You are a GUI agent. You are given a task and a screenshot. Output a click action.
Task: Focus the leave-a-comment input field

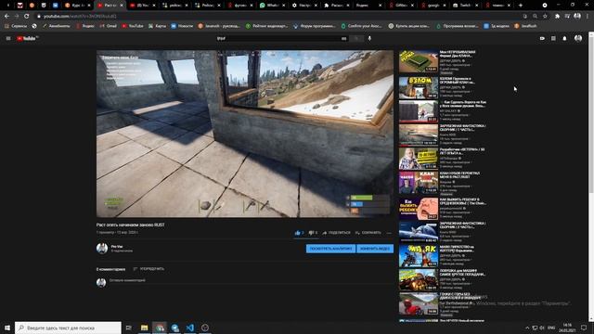tap(251, 280)
